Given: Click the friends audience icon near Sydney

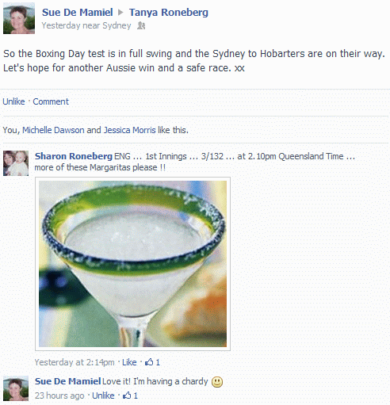Looking at the screenshot, I should 141,26.
